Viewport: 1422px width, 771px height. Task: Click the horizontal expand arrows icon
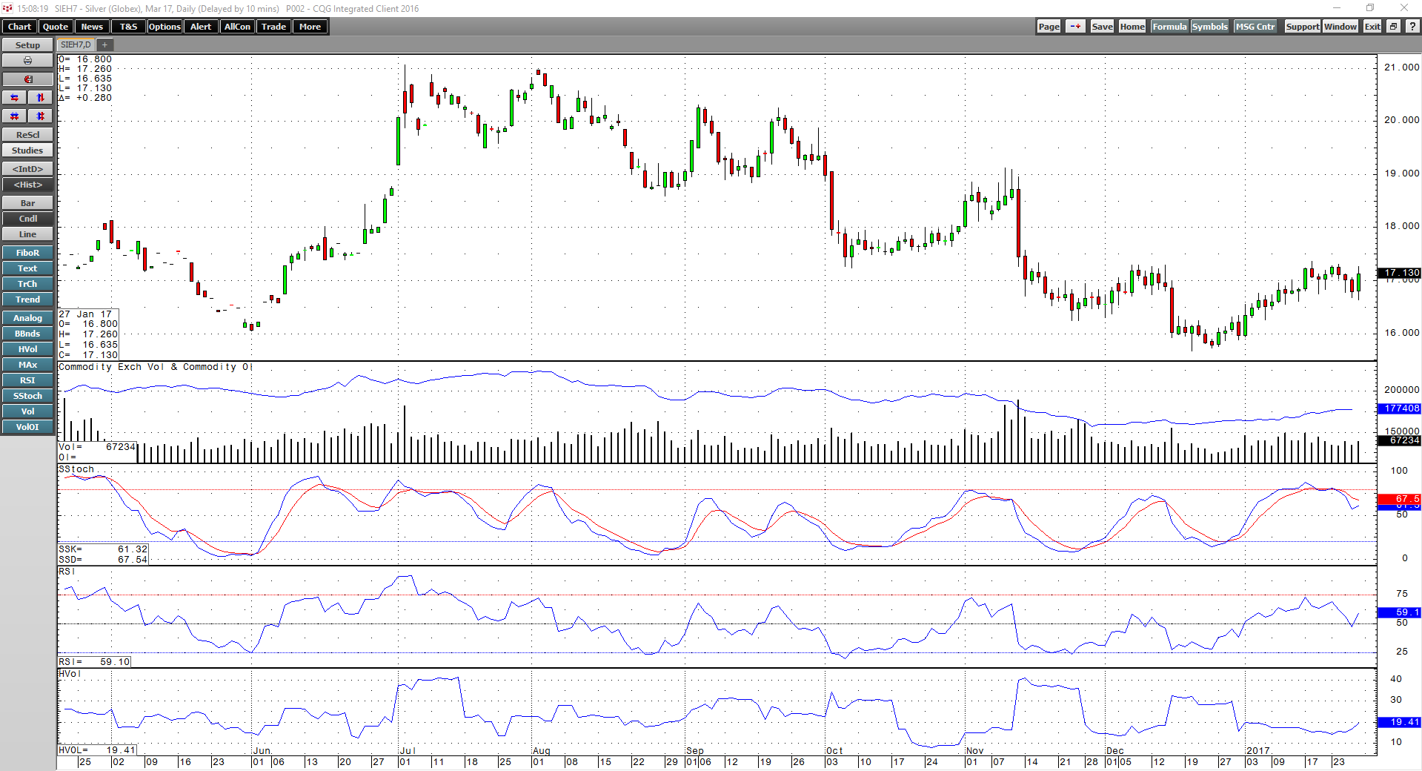(x=14, y=98)
